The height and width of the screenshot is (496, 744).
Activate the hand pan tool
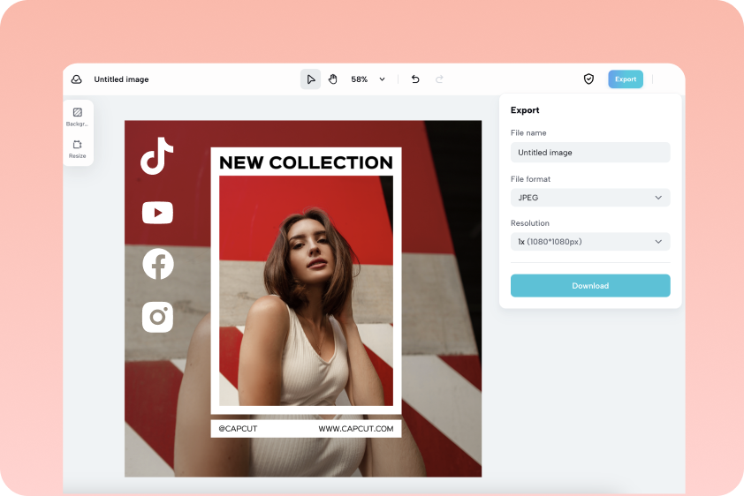pos(332,79)
